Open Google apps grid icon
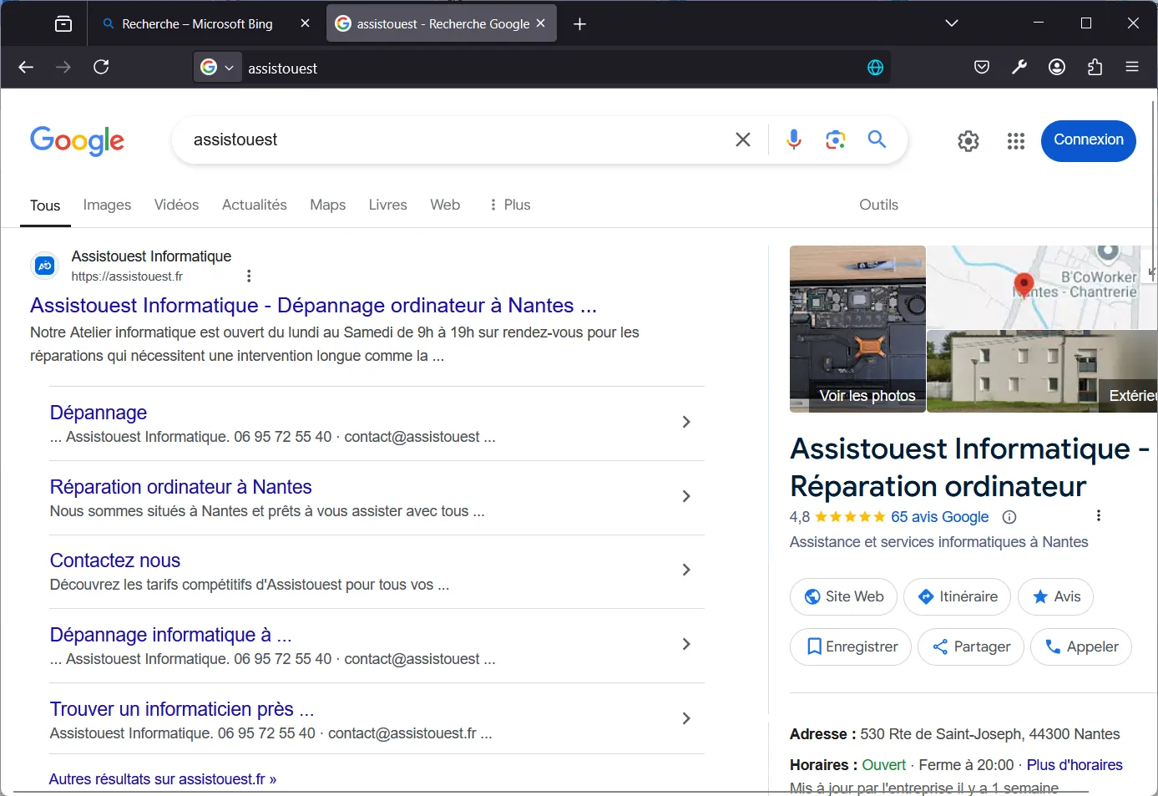The width and height of the screenshot is (1158, 796). pyautogui.click(x=1016, y=141)
